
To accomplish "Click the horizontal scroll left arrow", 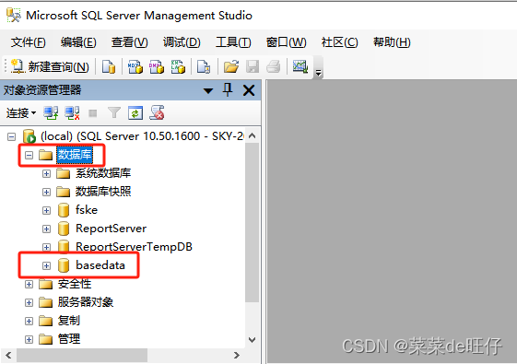I will (x=8, y=356).
